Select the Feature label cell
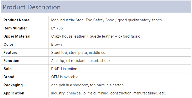Viewport: 192px width, 98px height. pos(25,53)
